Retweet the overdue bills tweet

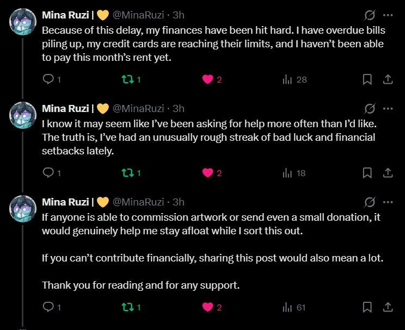point(127,80)
